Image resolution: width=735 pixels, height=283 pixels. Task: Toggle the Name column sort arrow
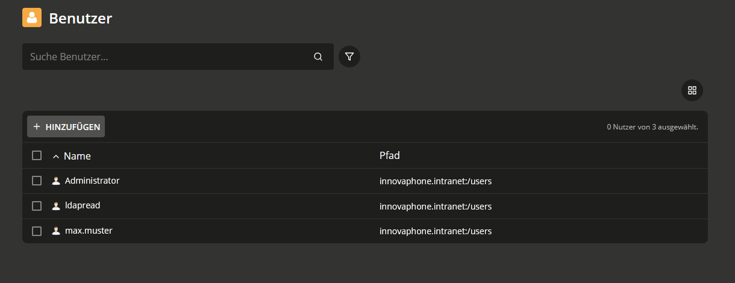56,157
